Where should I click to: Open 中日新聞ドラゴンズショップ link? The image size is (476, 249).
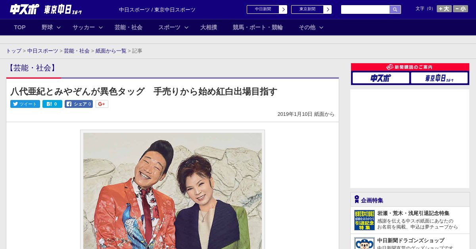point(411,240)
